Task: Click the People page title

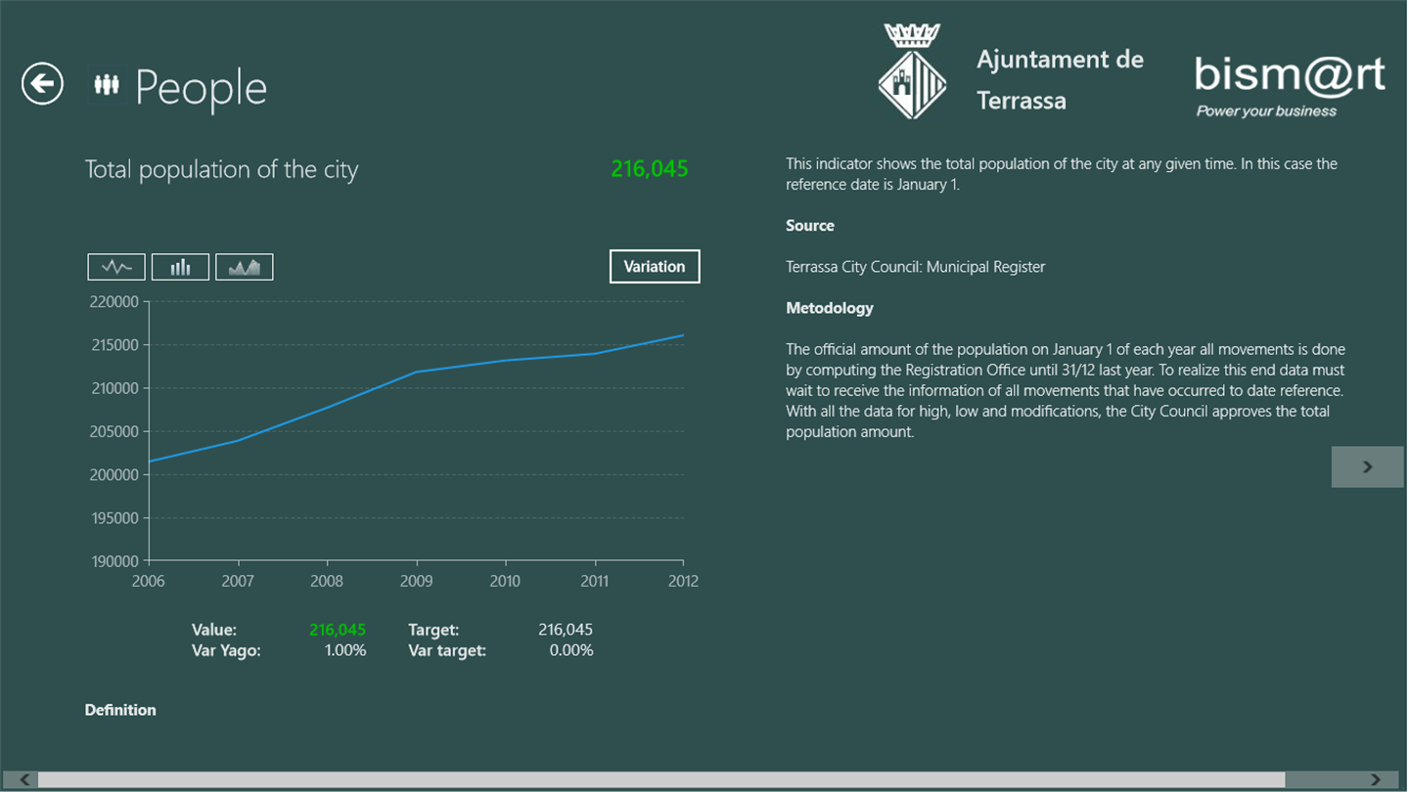Action: [201, 87]
